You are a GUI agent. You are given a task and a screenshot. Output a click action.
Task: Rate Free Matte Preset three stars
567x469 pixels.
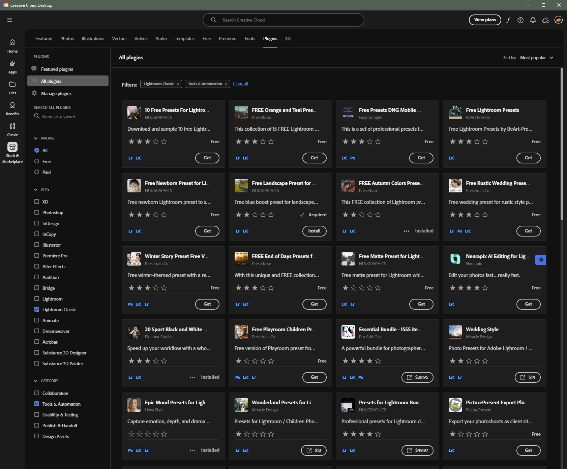[362, 288]
